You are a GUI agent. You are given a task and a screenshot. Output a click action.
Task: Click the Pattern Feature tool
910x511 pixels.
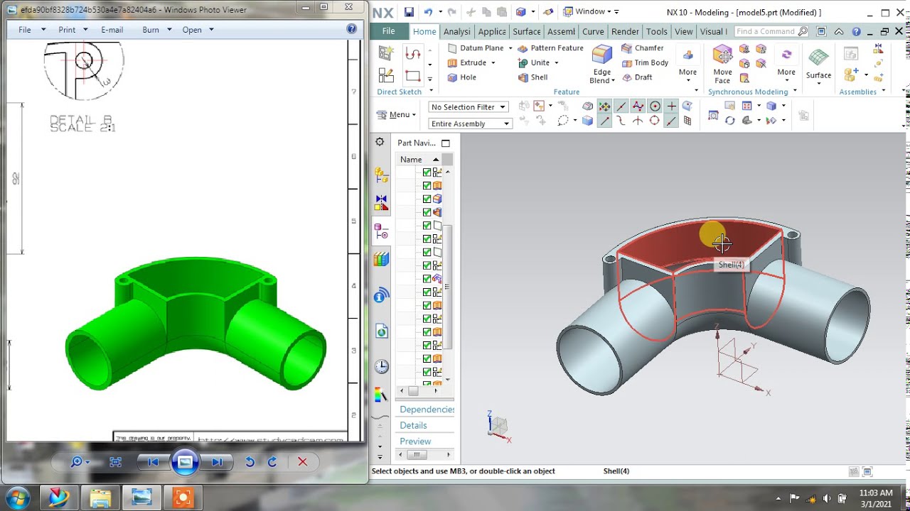551,48
